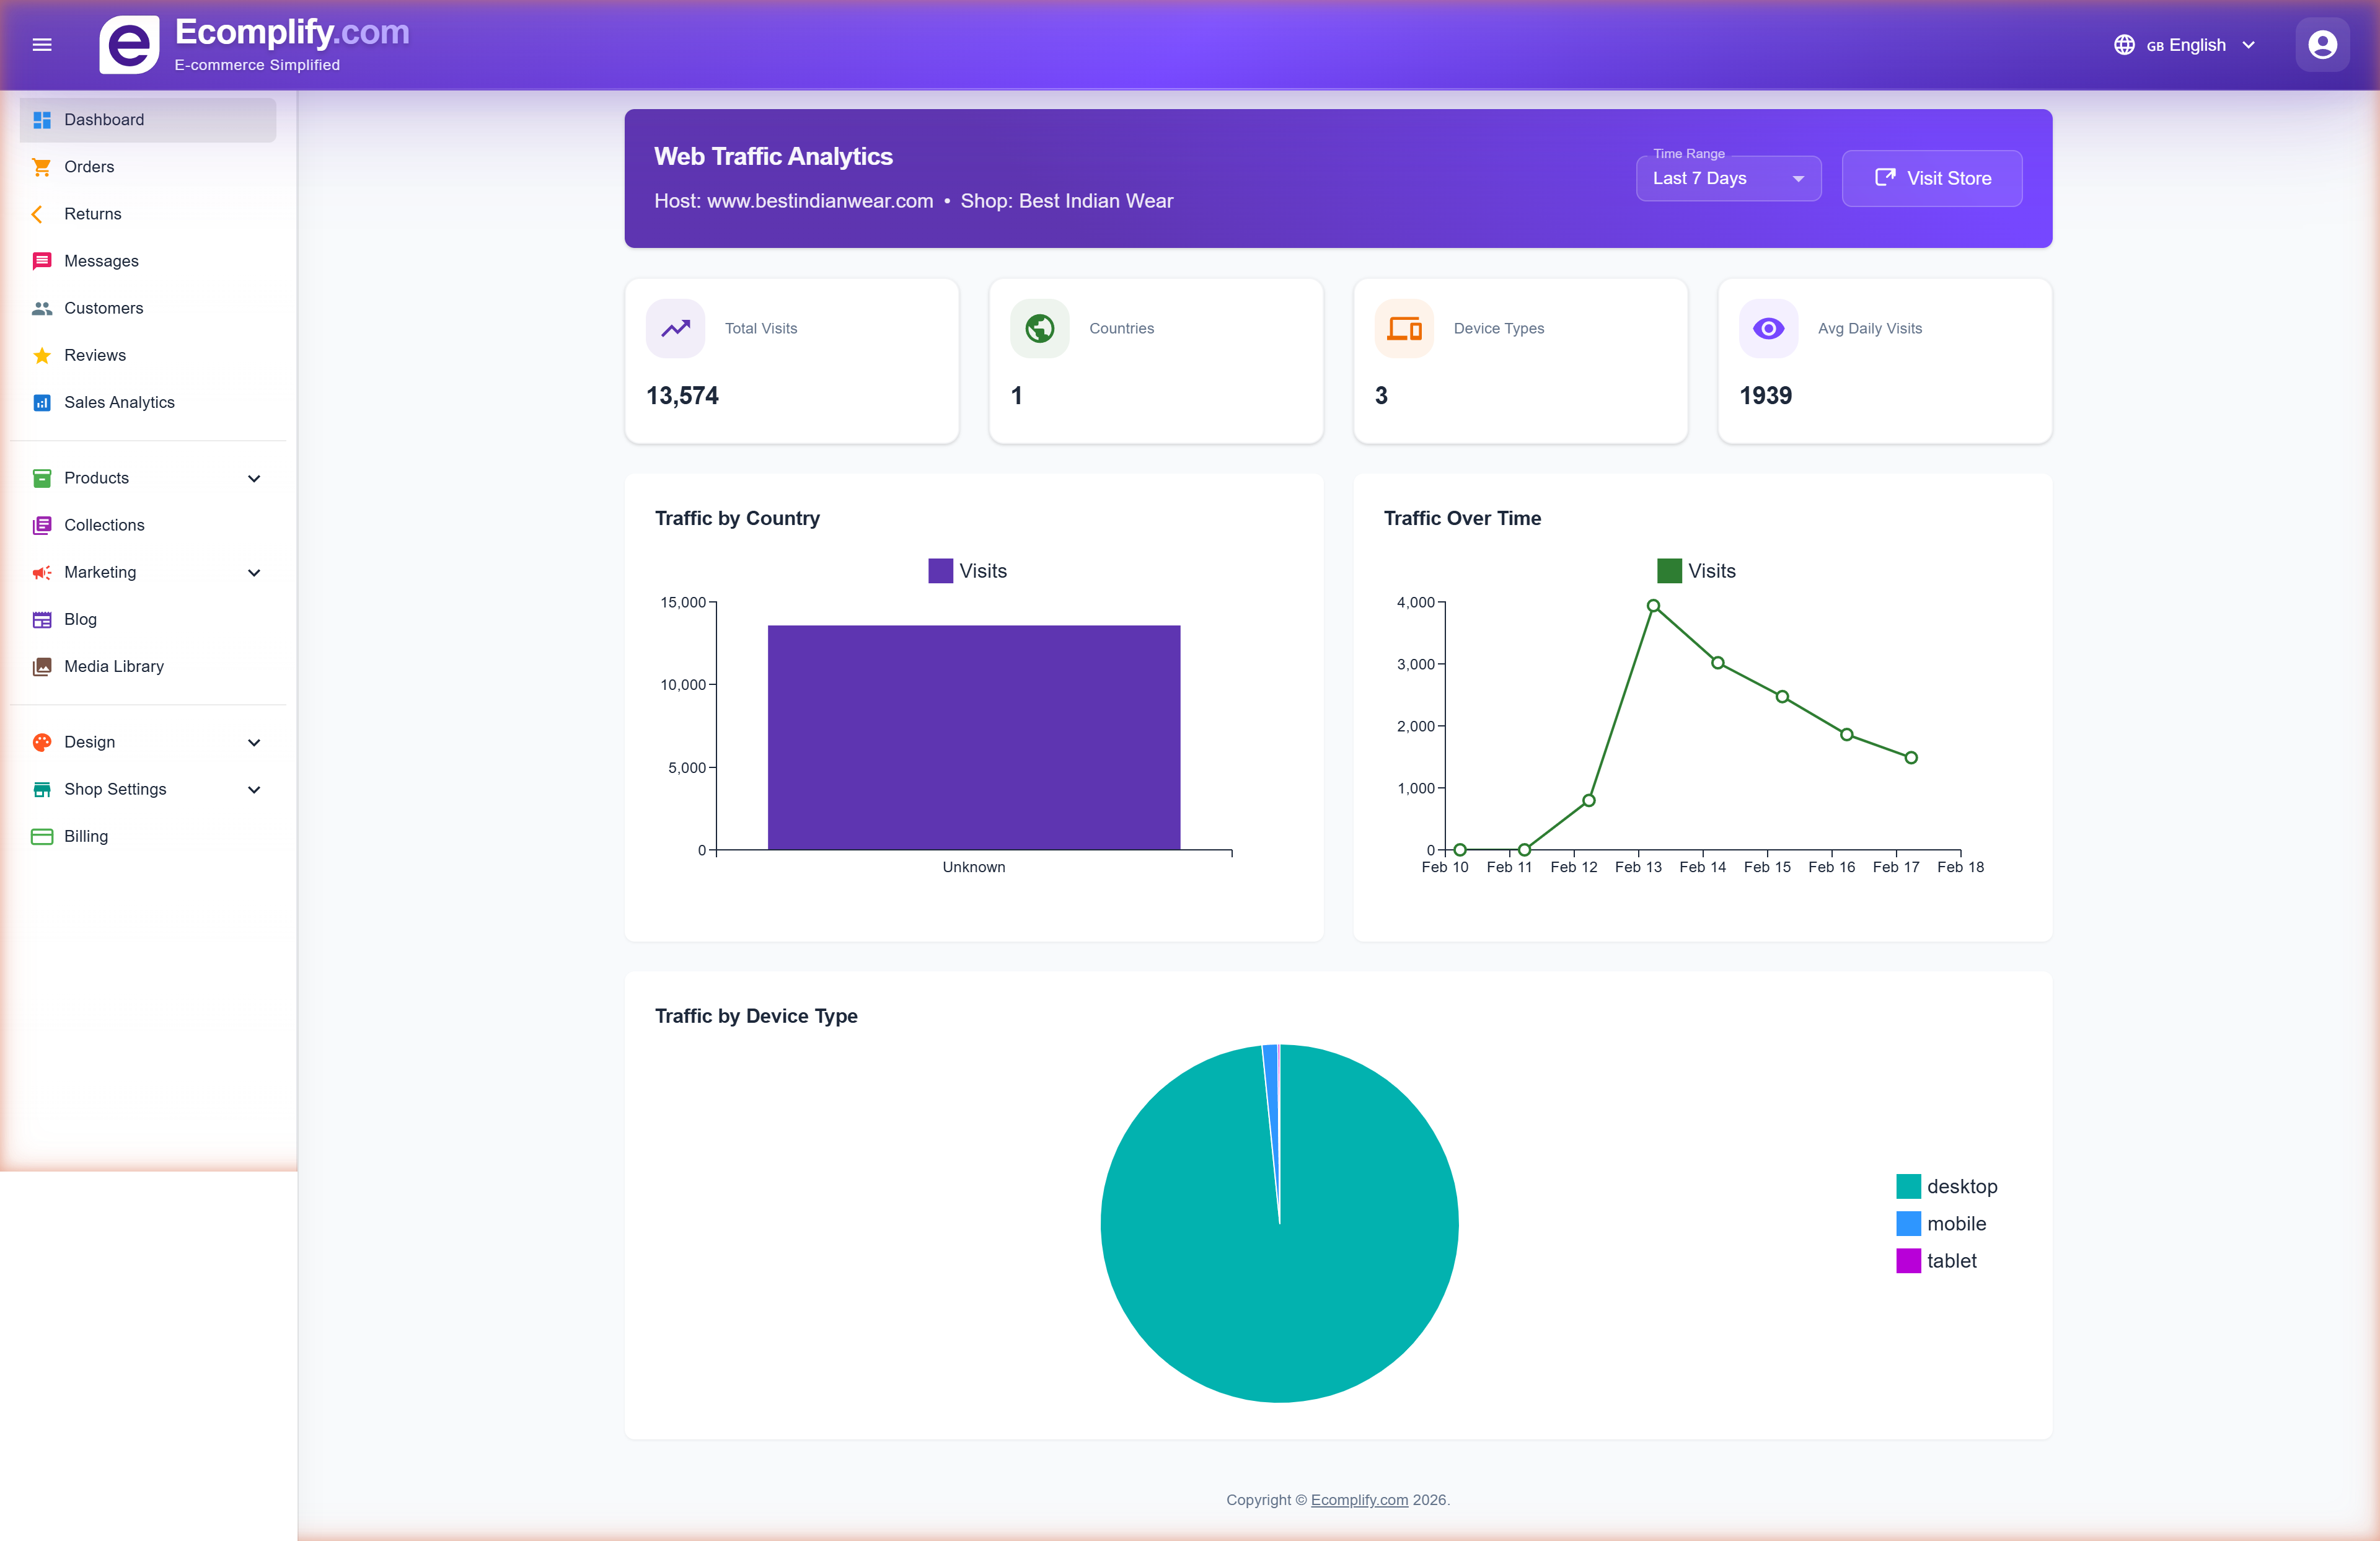Open Messages from the sidebar icon
This screenshot has width=2380, height=1541.
[x=41, y=261]
